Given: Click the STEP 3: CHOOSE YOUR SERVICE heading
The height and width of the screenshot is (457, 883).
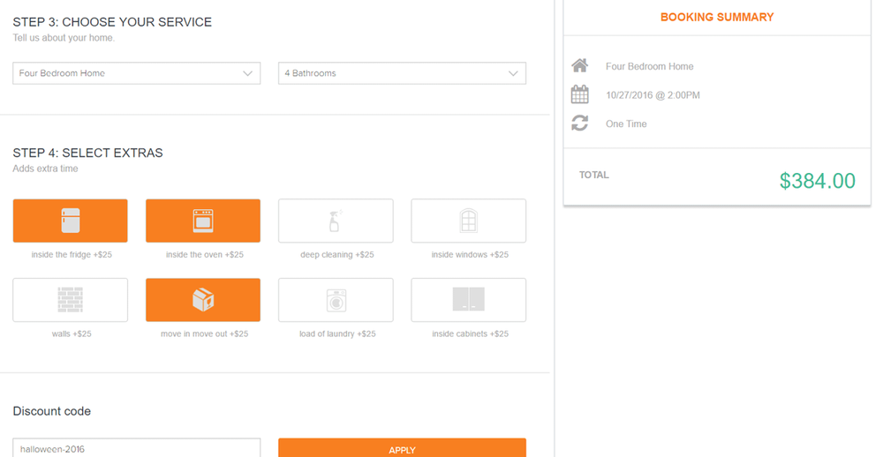Looking at the screenshot, I should coord(113,22).
